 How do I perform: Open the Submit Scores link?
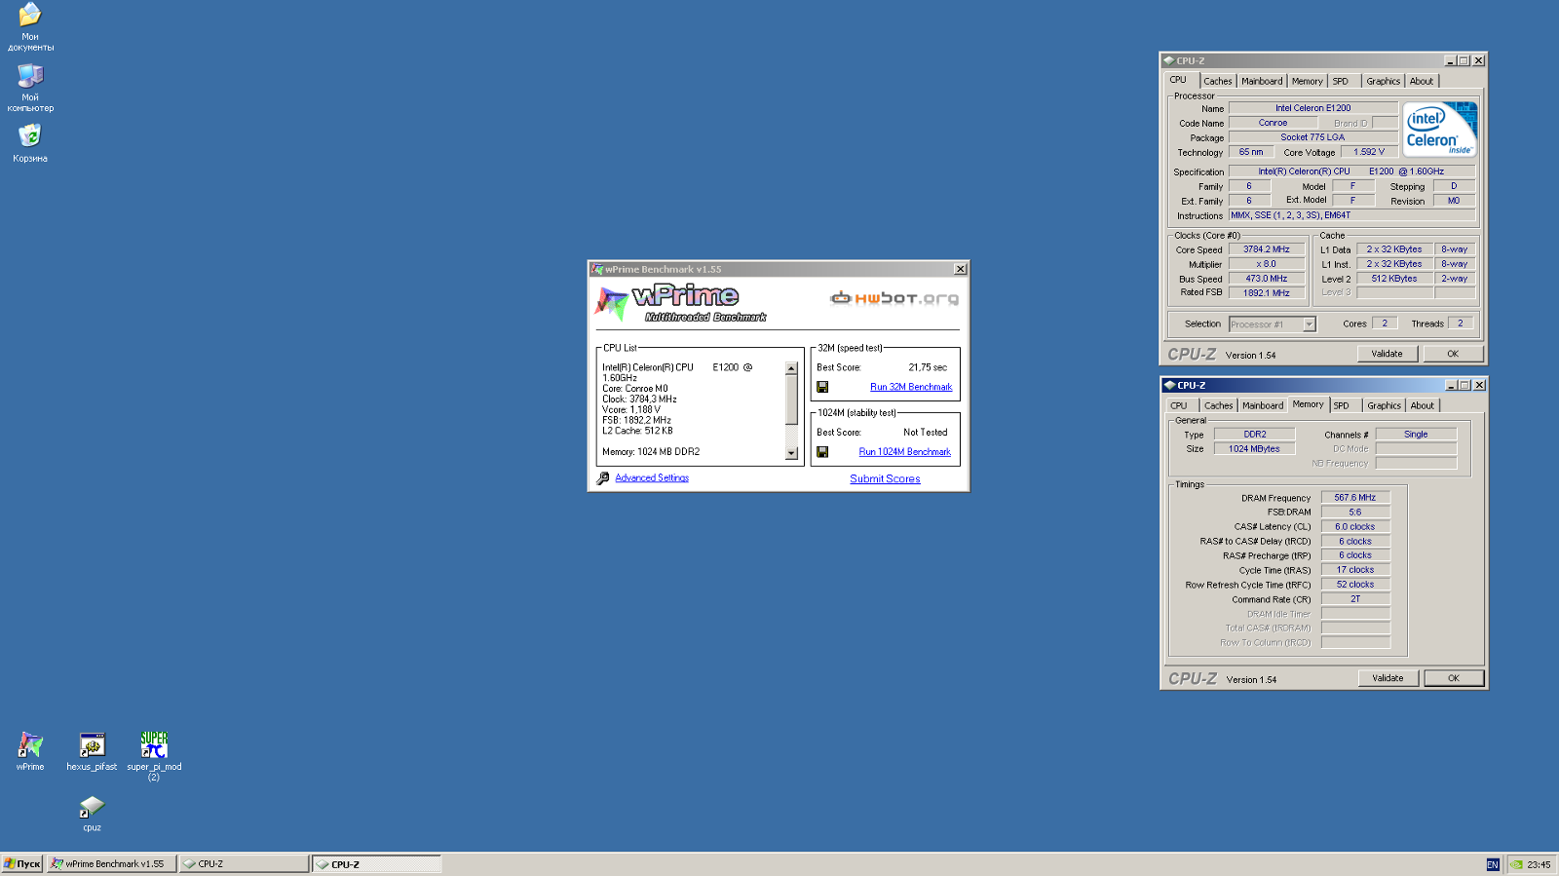(x=885, y=479)
